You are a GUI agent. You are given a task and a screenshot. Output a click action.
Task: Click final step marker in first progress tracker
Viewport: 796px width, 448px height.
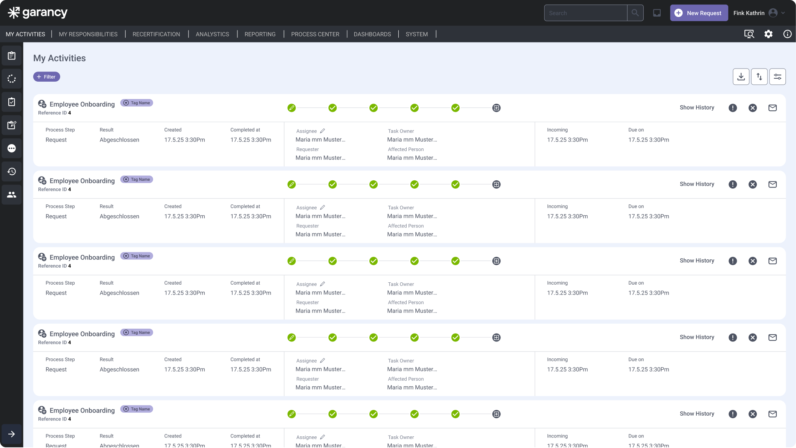pos(496,108)
